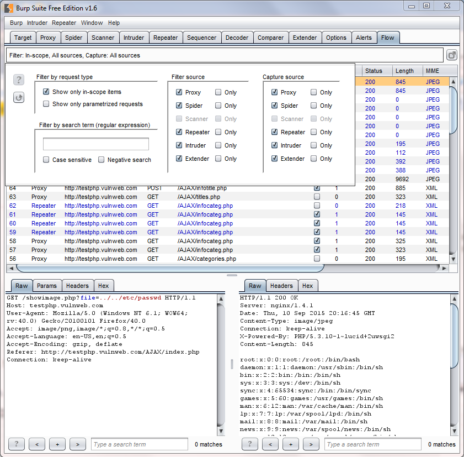Click the response pane help button
Viewport: 464px width, 457px height.
click(250, 444)
